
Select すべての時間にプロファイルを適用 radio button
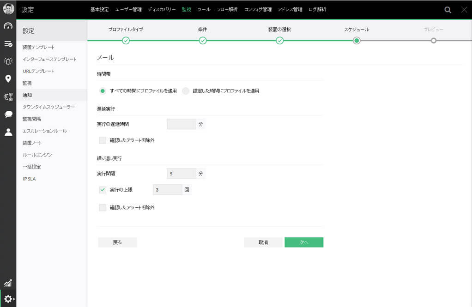point(103,91)
